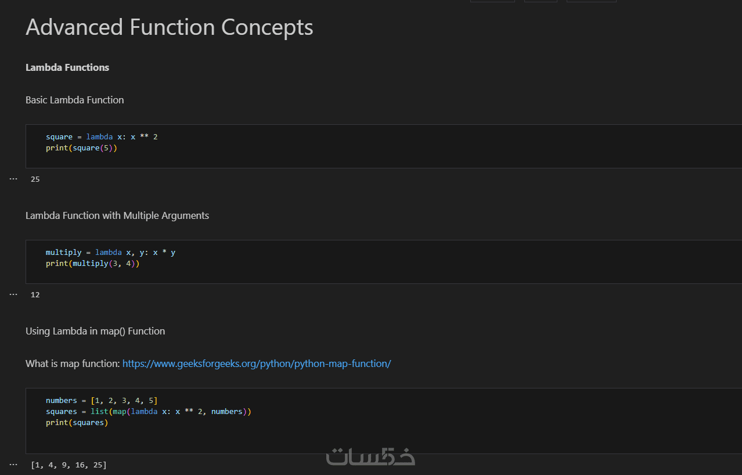
Task: Open output actions beside the 25 result
Action: [13, 179]
